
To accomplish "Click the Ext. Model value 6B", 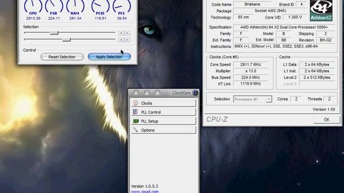I will tap(283, 40).
